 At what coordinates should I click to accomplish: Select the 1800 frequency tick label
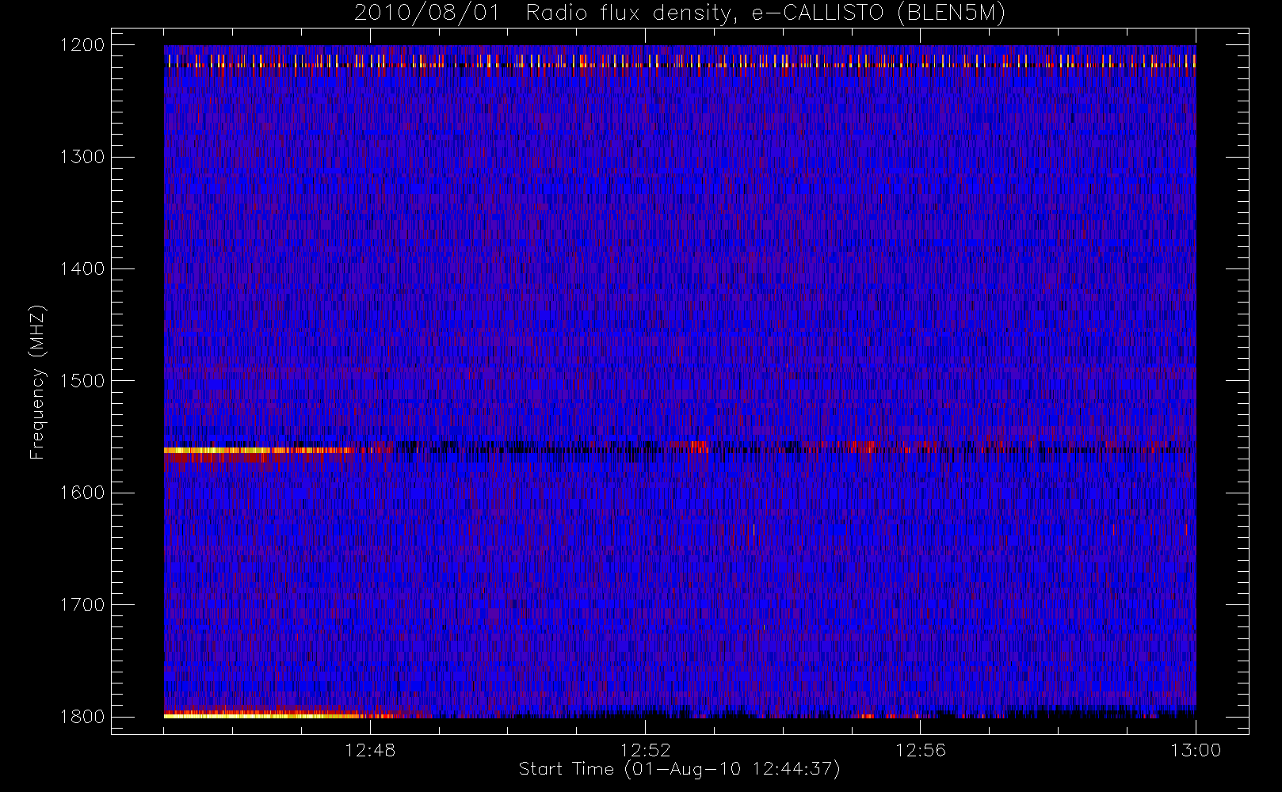82,717
